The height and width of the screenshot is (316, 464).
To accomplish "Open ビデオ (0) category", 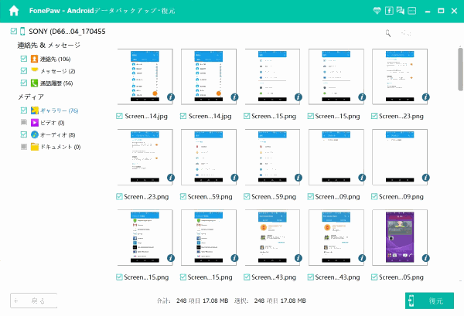I will click(x=53, y=123).
